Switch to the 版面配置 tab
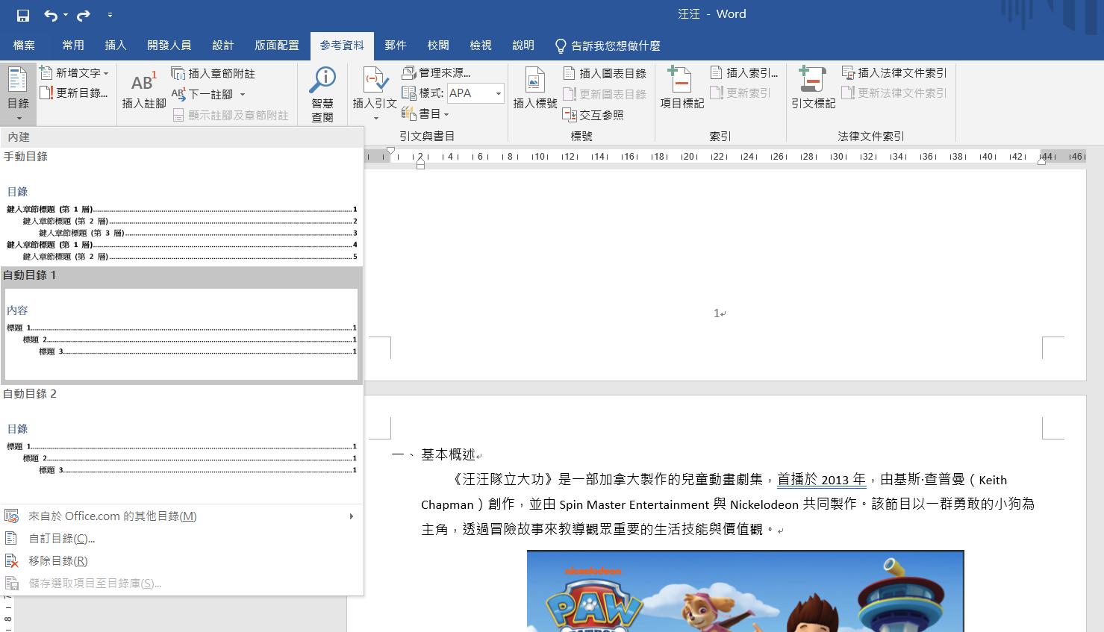 point(277,46)
